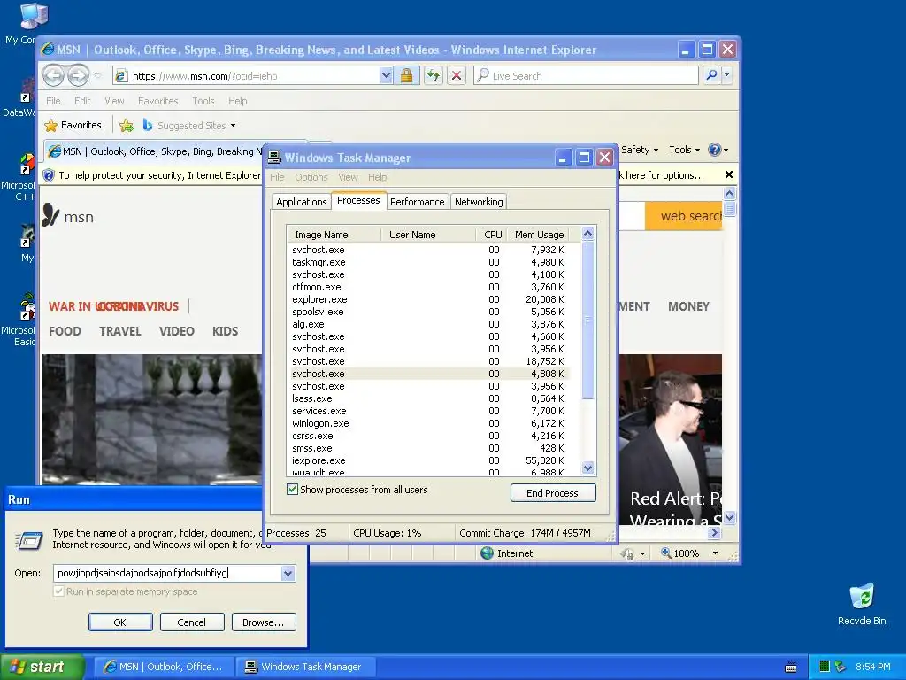
Task: Open the search provider dropdown arrow
Action: tap(727, 75)
